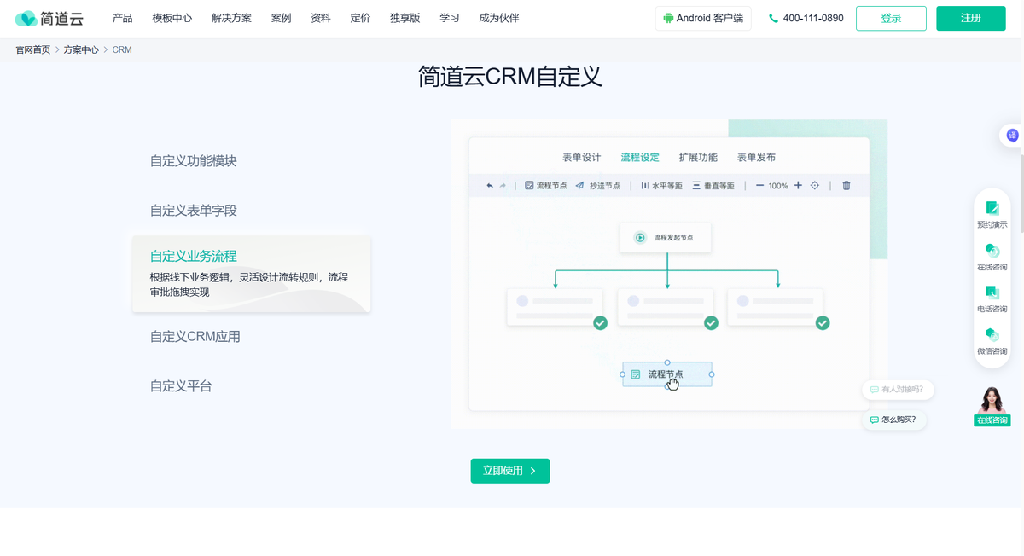Click the highlighted 流程节点 box
Image resolution: width=1024 pixels, height=556 pixels.
pyautogui.click(x=667, y=374)
